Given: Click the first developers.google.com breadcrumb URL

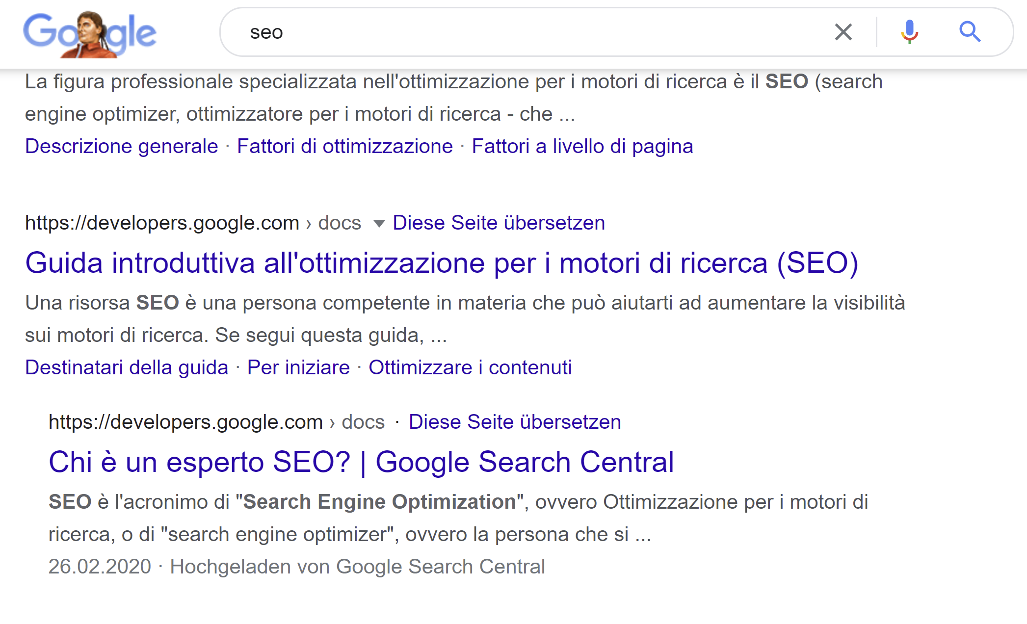Looking at the screenshot, I should tap(162, 223).
